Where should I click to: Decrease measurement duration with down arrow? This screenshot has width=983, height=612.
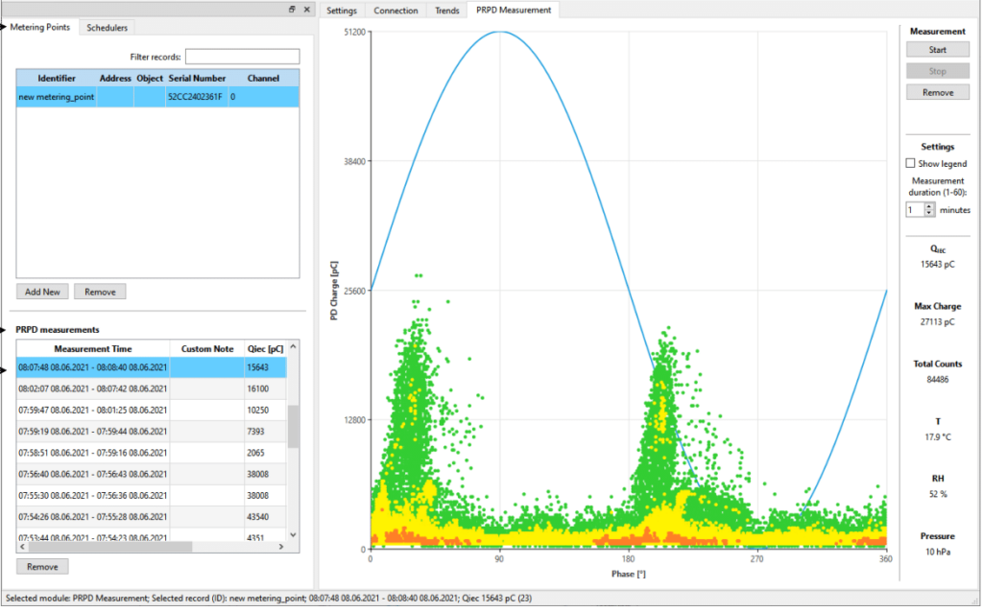(x=929, y=214)
